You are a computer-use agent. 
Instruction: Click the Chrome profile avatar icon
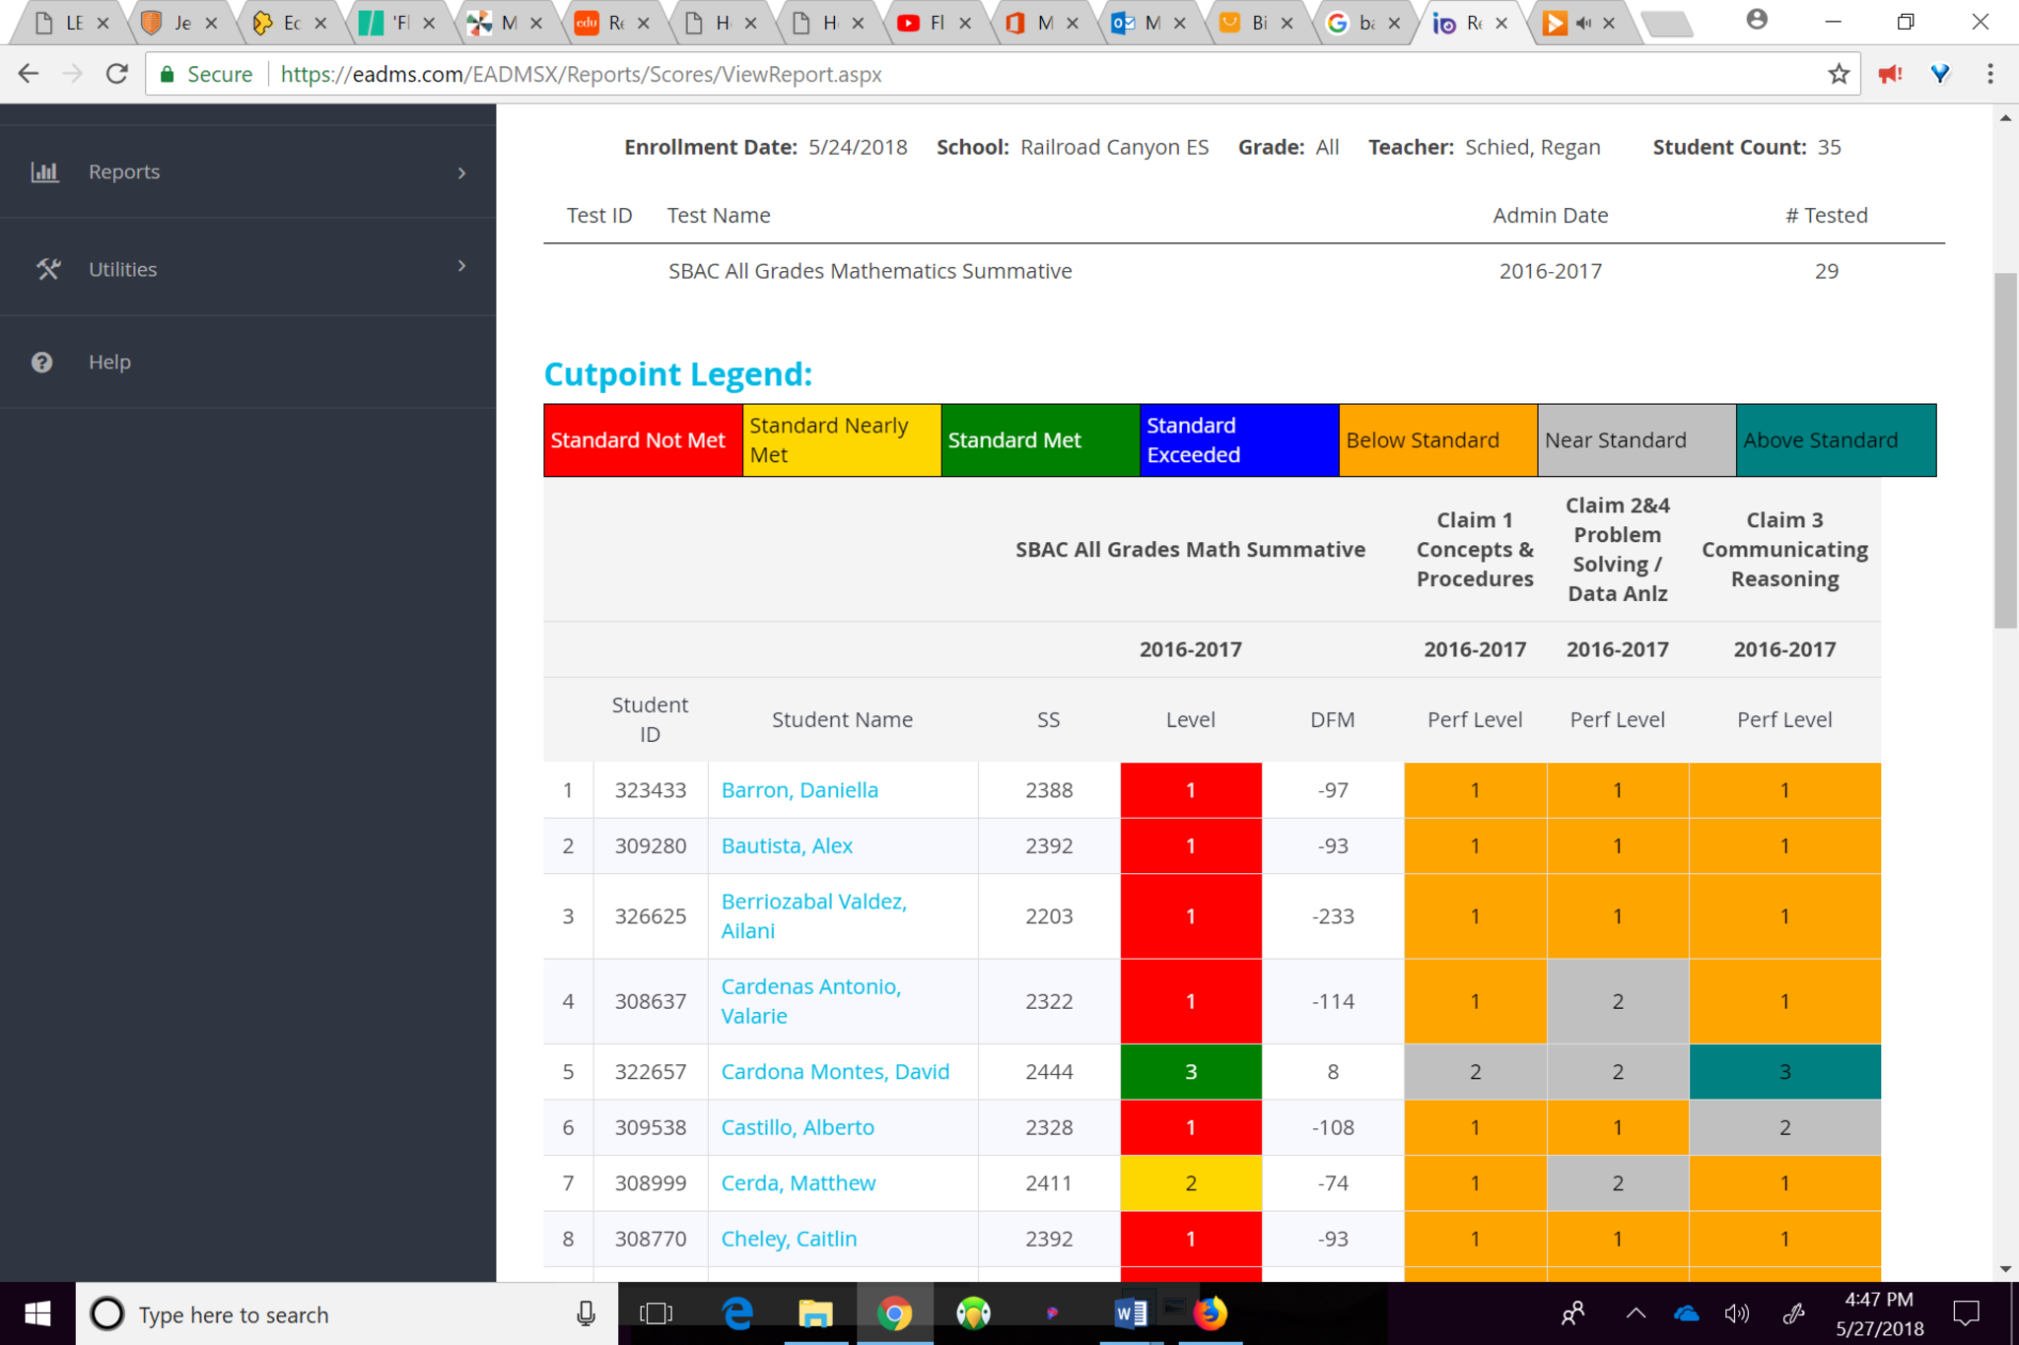1756,21
